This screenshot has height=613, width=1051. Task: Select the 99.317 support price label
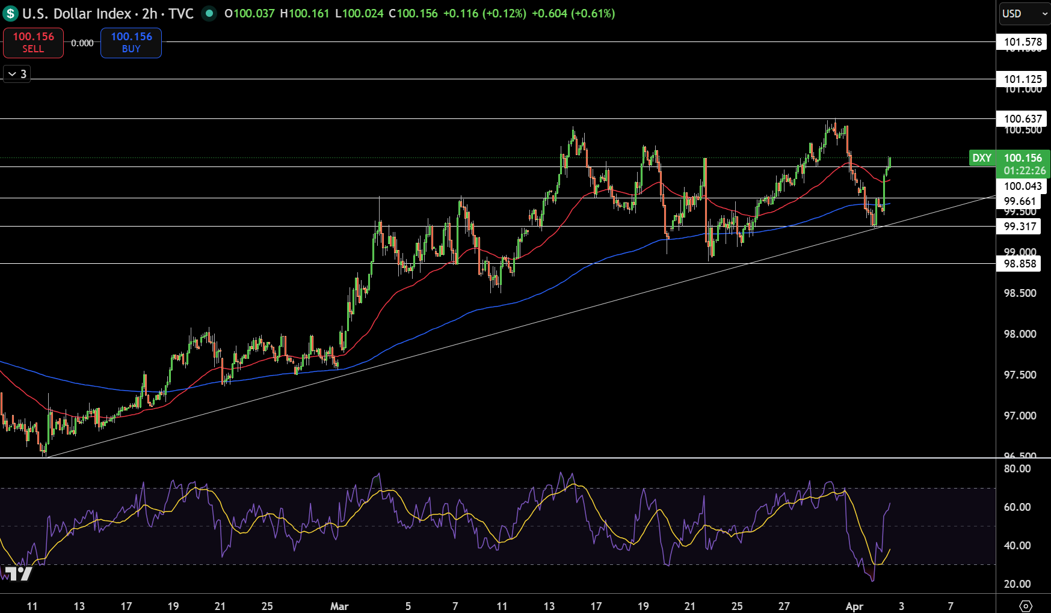[1019, 227]
